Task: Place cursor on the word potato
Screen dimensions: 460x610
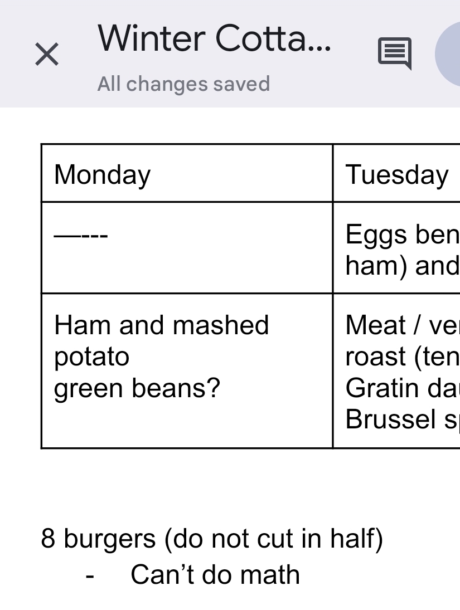Action: [x=92, y=357]
